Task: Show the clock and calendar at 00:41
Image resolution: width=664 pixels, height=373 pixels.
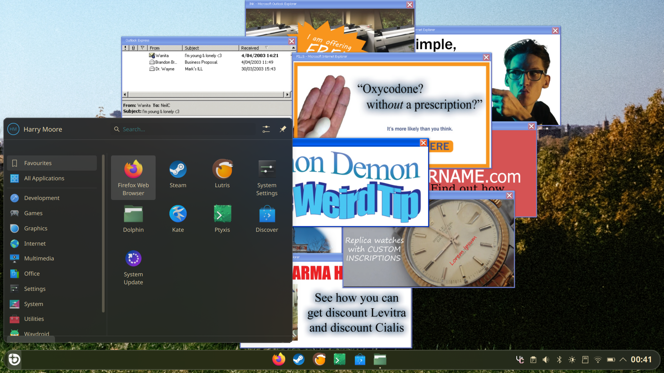Action: pyautogui.click(x=641, y=360)
